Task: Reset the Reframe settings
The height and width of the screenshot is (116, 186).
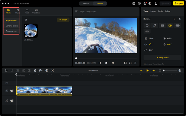Action: [180, 19]
